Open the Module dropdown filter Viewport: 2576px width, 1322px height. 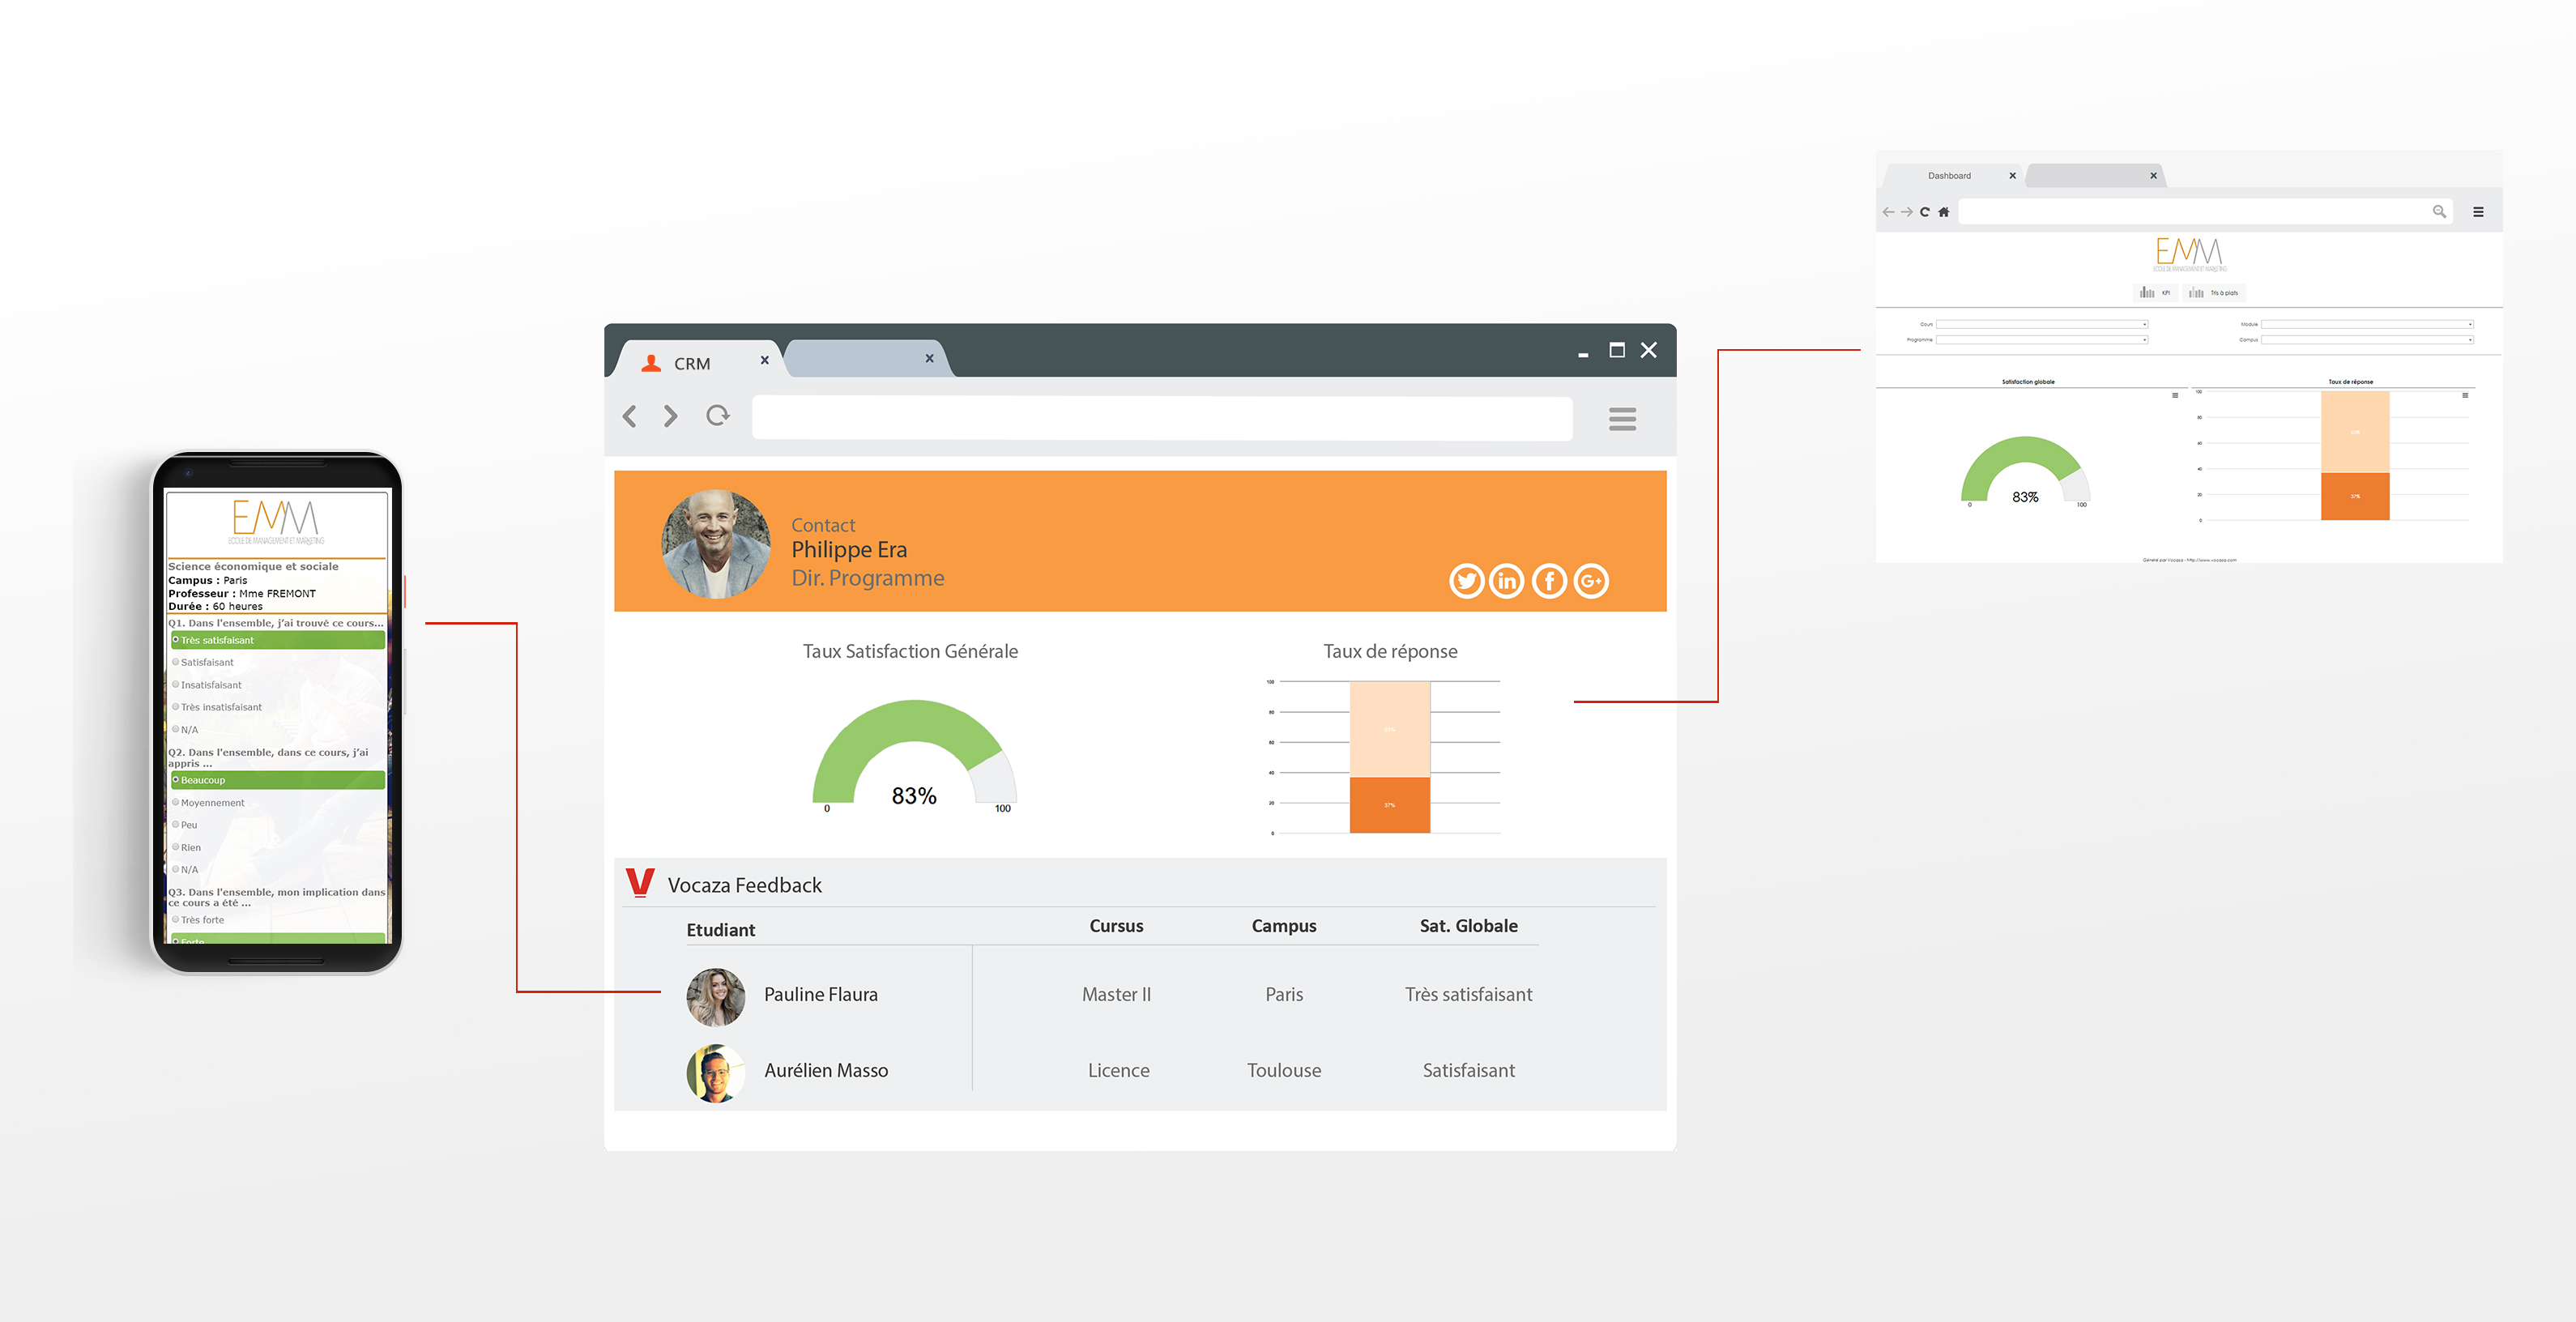tap(2366, 324)
